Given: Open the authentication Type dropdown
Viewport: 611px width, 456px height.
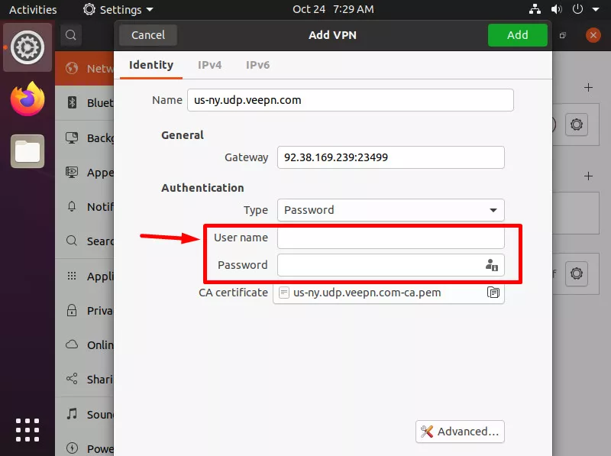Looking at the screenshot, I should tap(391, 210).
